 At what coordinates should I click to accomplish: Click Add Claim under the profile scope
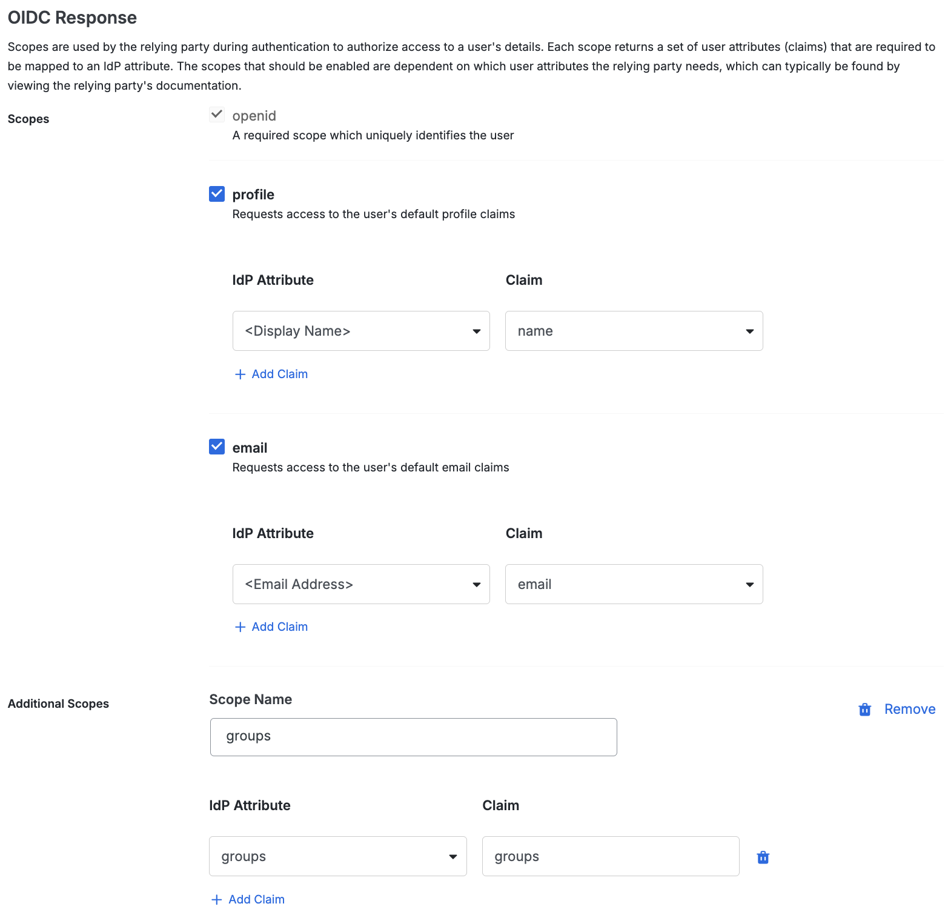coord(279,374)
